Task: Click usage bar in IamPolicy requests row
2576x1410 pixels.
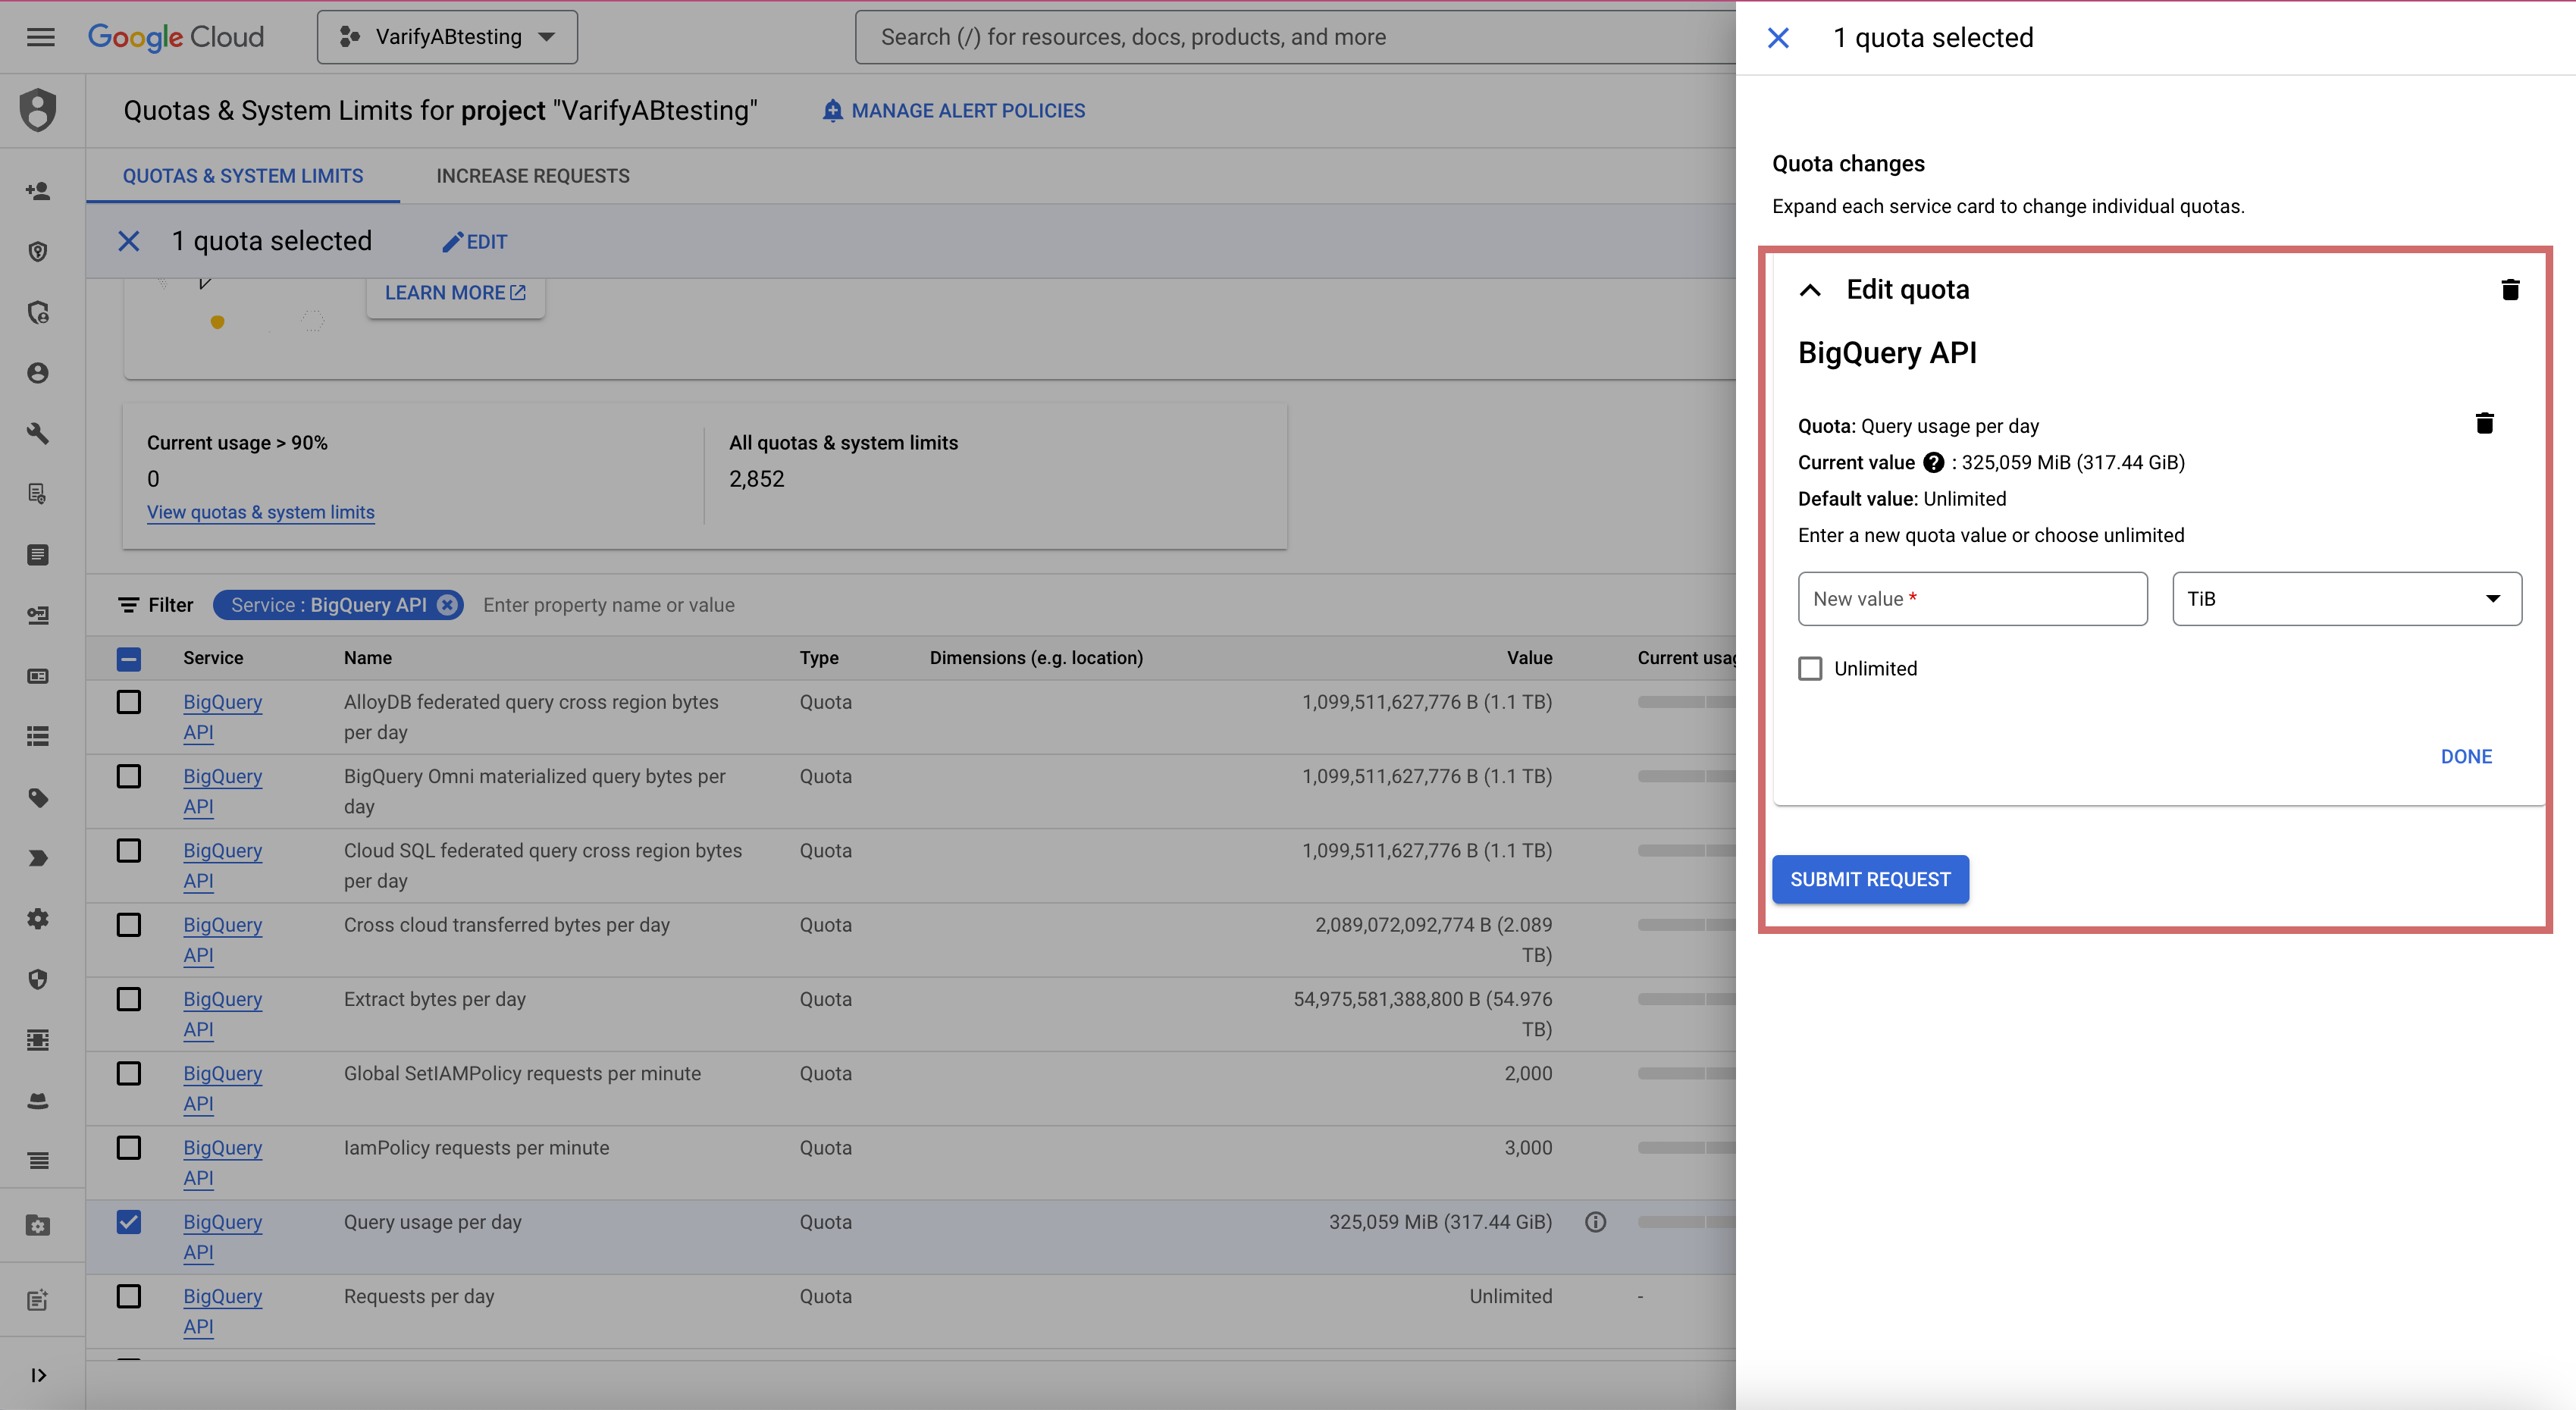Action: click(1686, 1148)
